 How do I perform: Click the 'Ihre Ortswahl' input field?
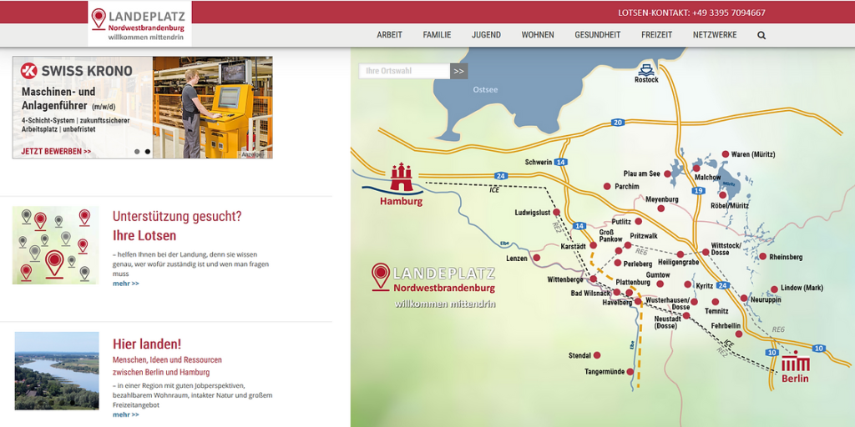pos(405,71)
